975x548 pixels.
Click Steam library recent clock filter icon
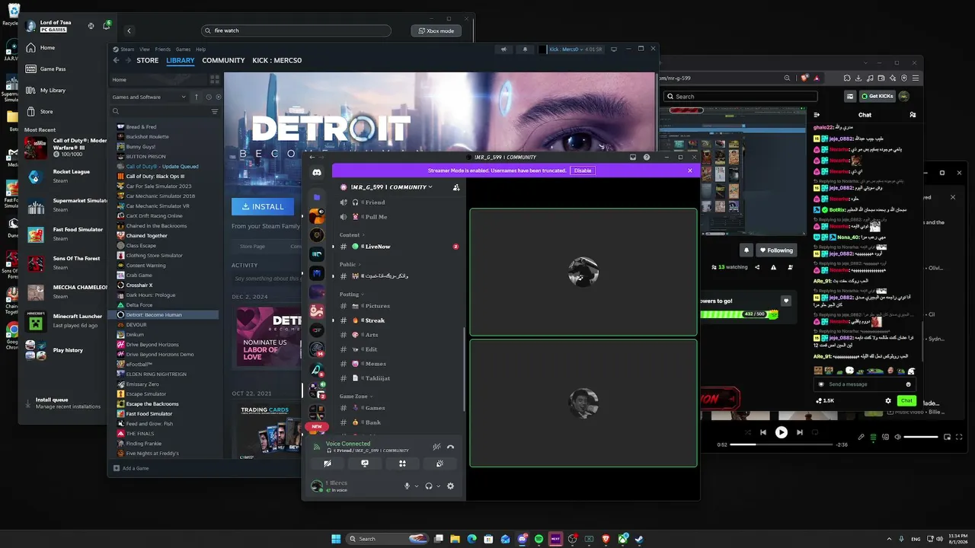coord(208,97)
